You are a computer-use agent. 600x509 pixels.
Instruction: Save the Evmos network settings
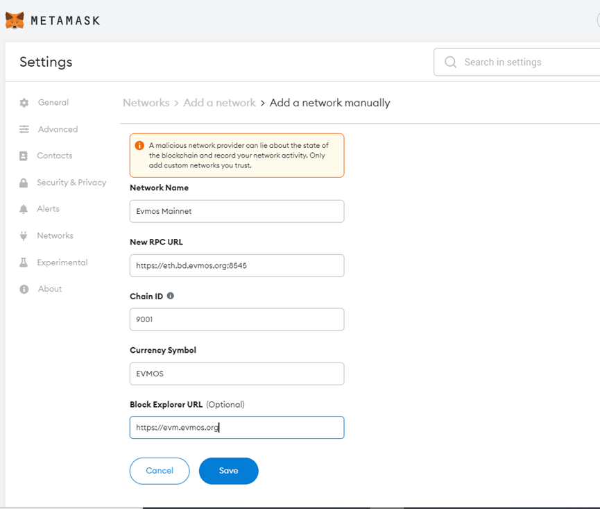pos(228,471)
